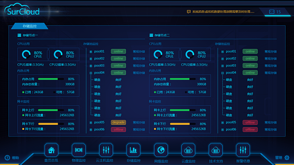The image size is (294, 165).
Task: Open the 首页总览 home icon
Action: coord(51,150)
